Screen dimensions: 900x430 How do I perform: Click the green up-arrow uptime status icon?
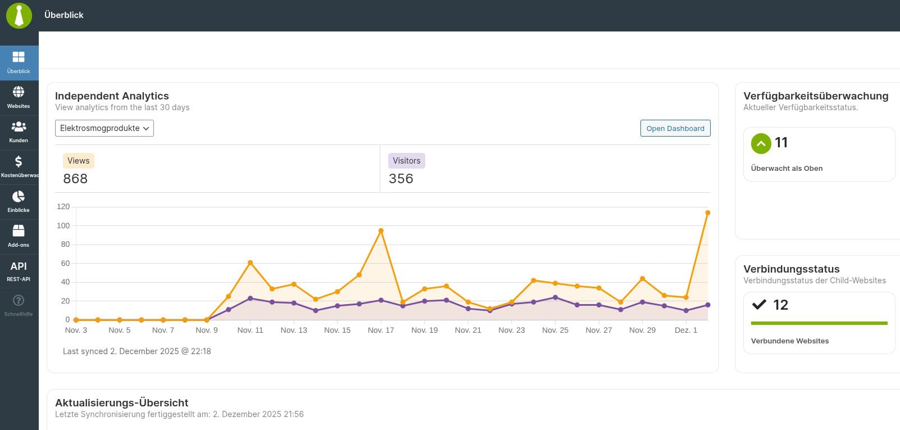coord(761,143)
